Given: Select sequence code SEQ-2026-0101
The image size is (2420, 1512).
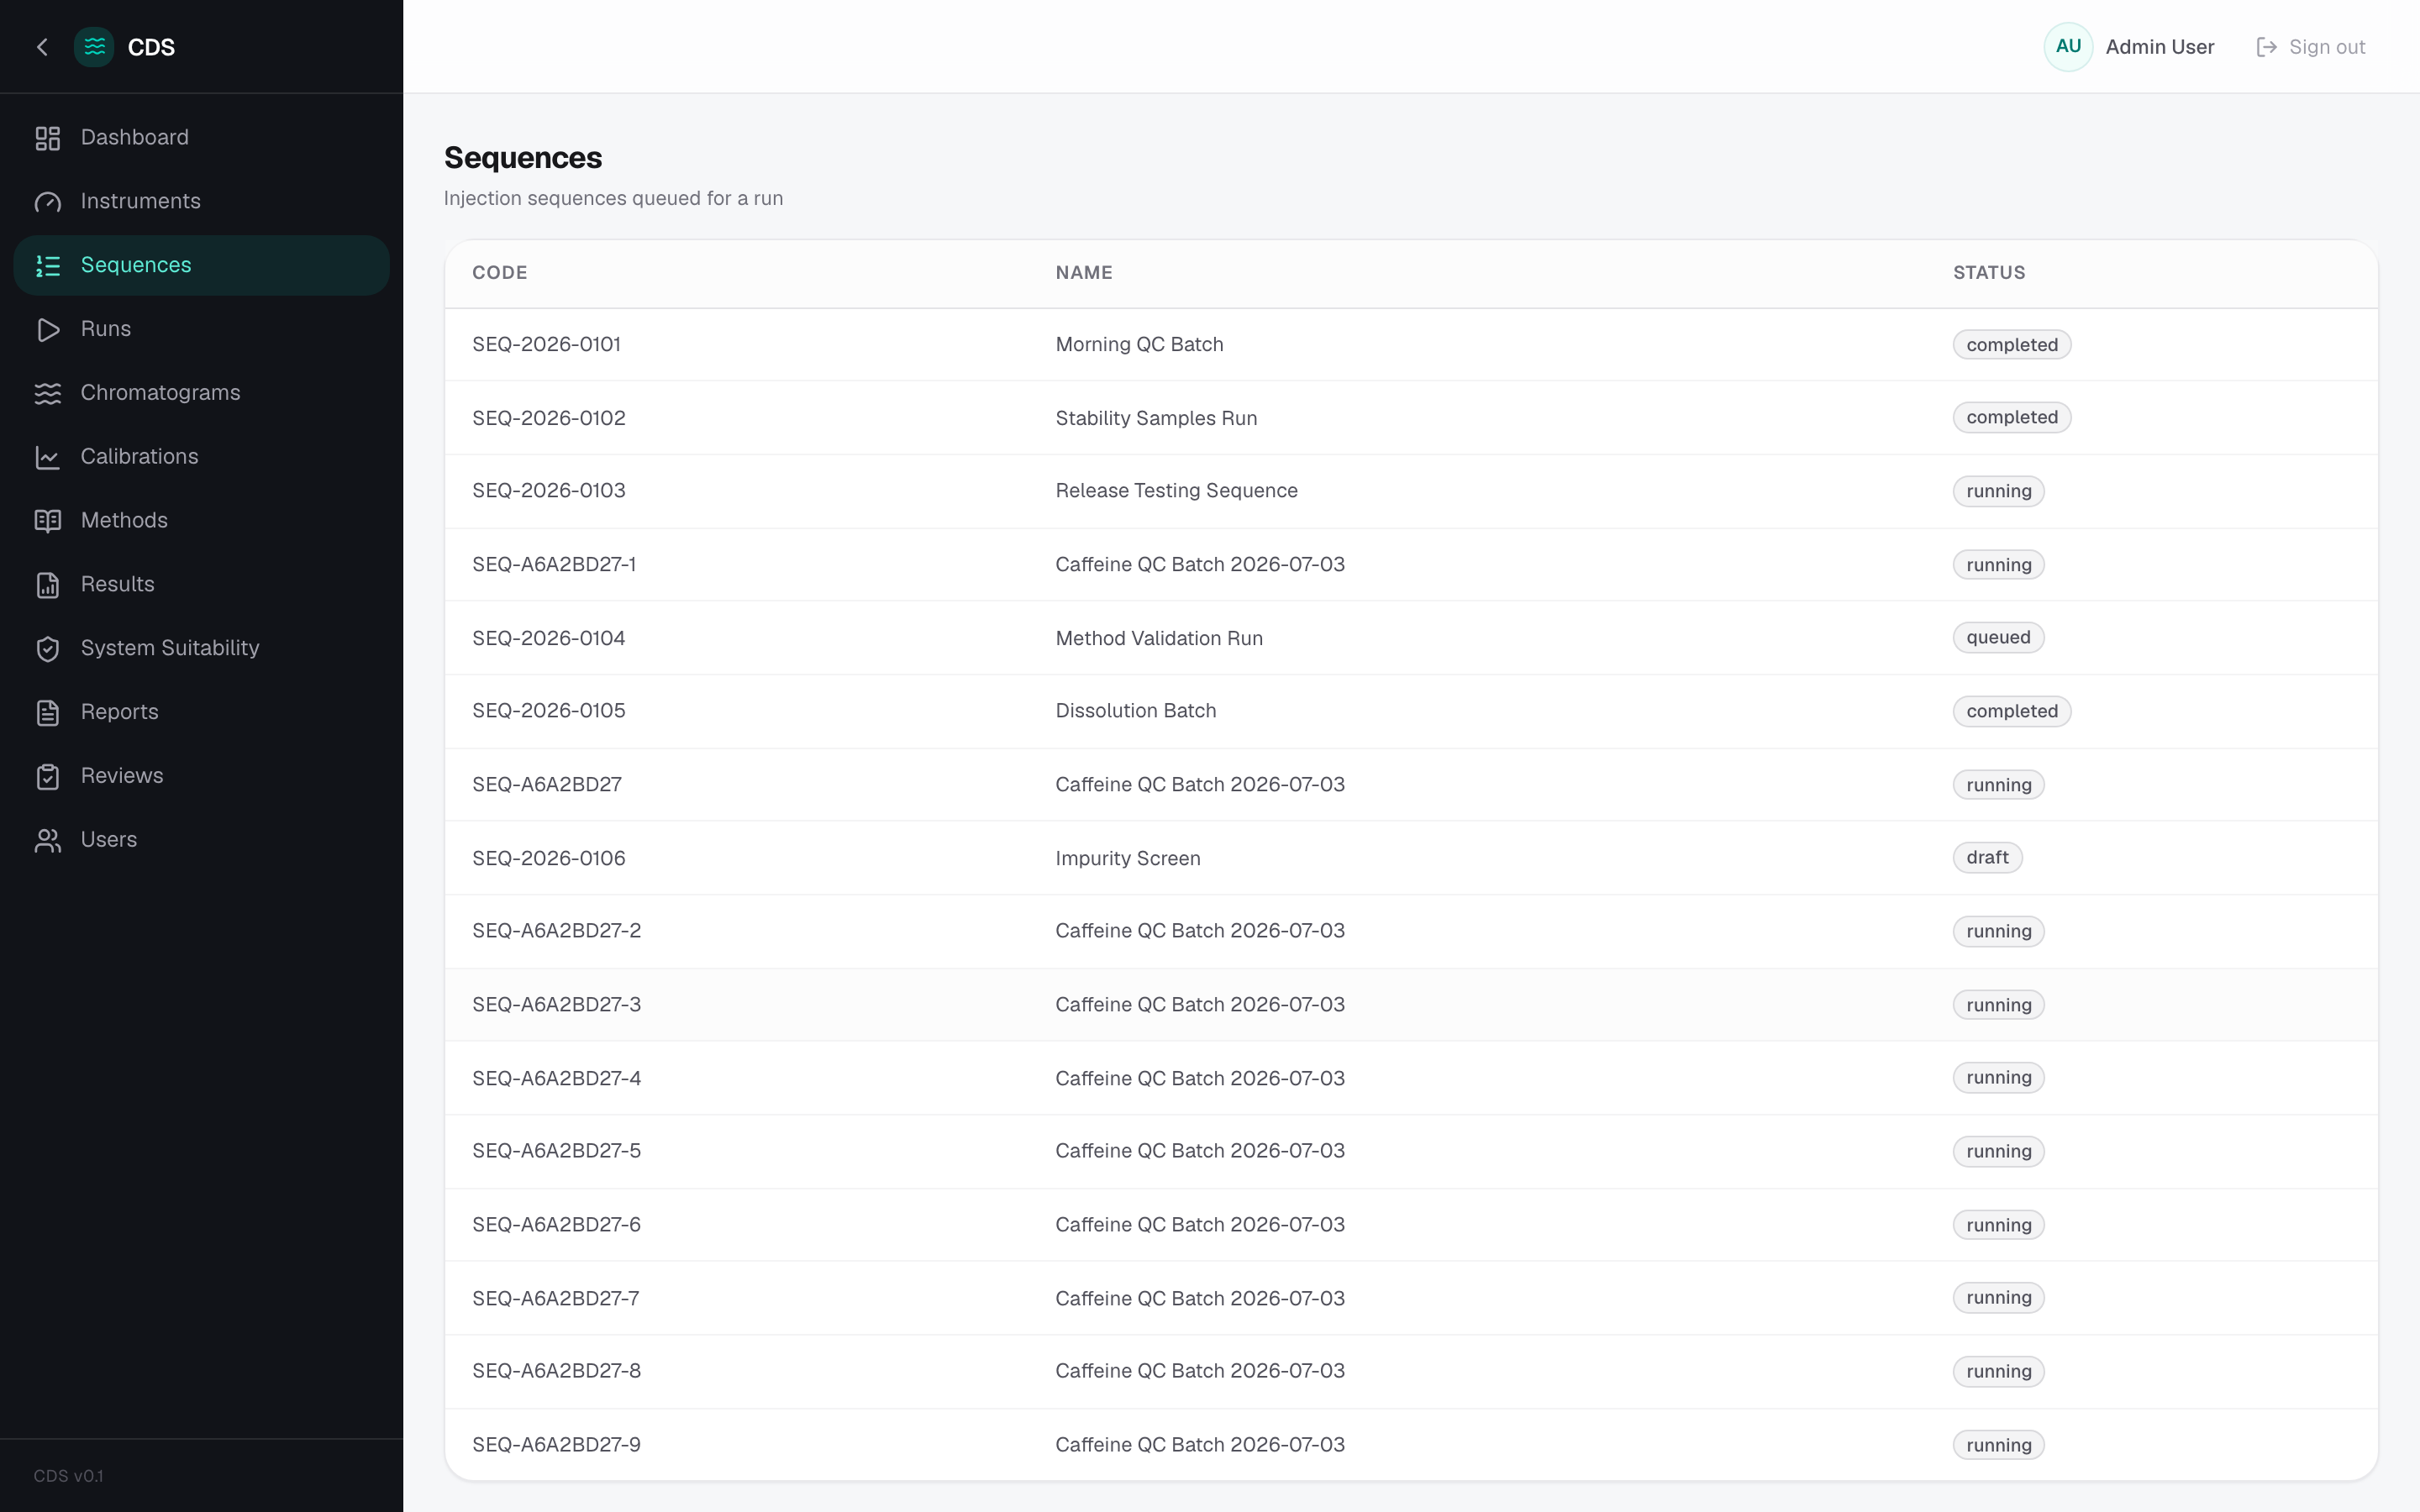Looking at the screenshot, I should (x=546, y=345).
